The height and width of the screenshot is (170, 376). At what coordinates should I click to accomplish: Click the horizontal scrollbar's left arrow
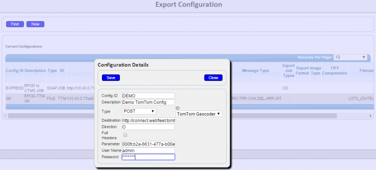[x=6, y=116]
